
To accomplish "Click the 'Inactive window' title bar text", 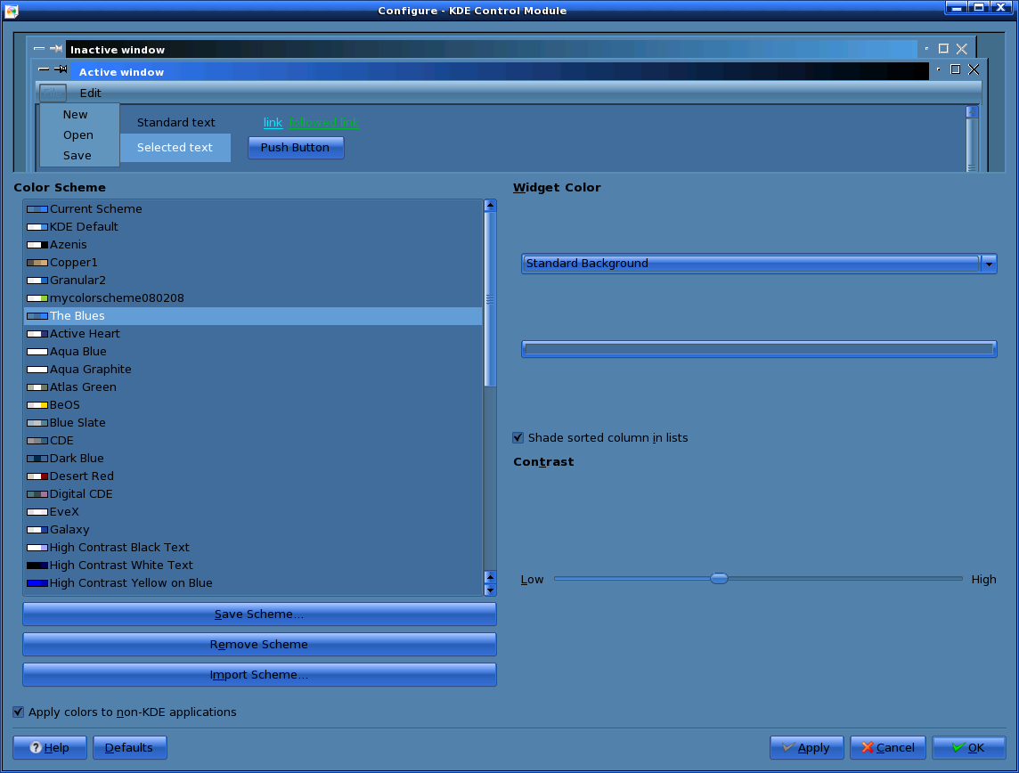I will coord(118,50).
